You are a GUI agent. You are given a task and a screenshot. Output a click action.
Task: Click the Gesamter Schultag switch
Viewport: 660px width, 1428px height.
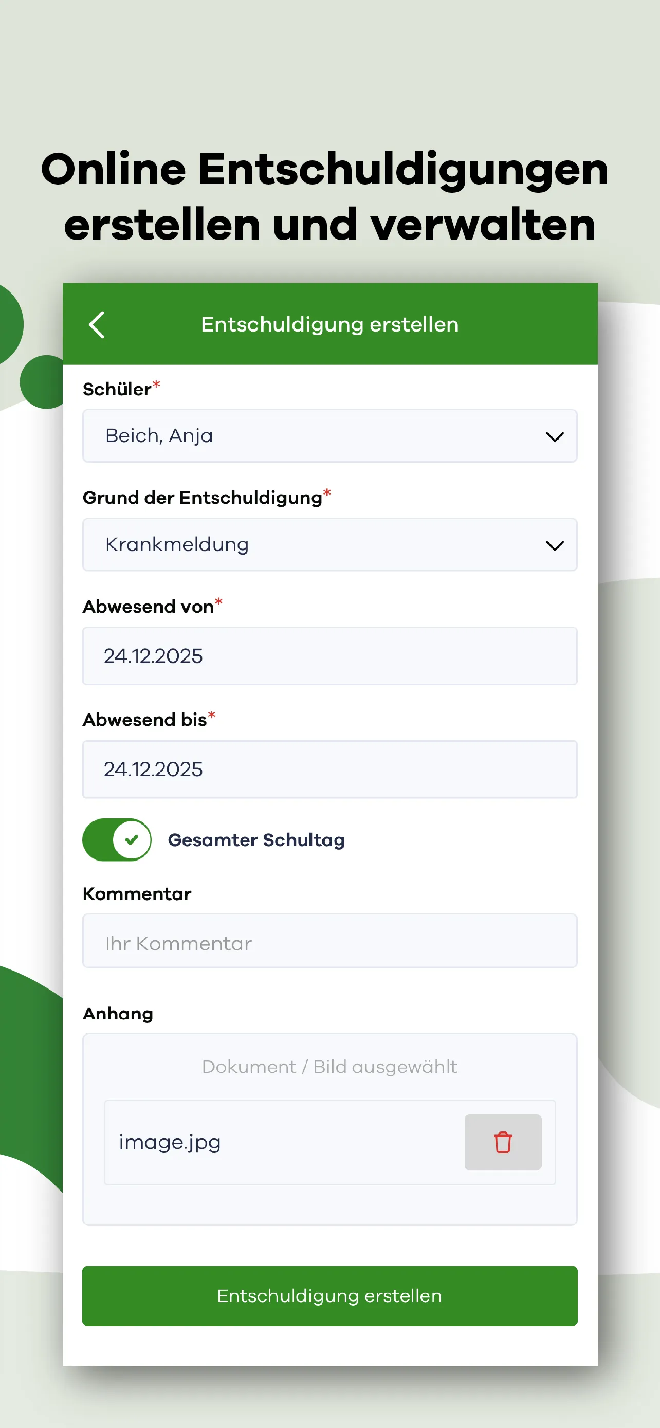click(x=116, y=840)
